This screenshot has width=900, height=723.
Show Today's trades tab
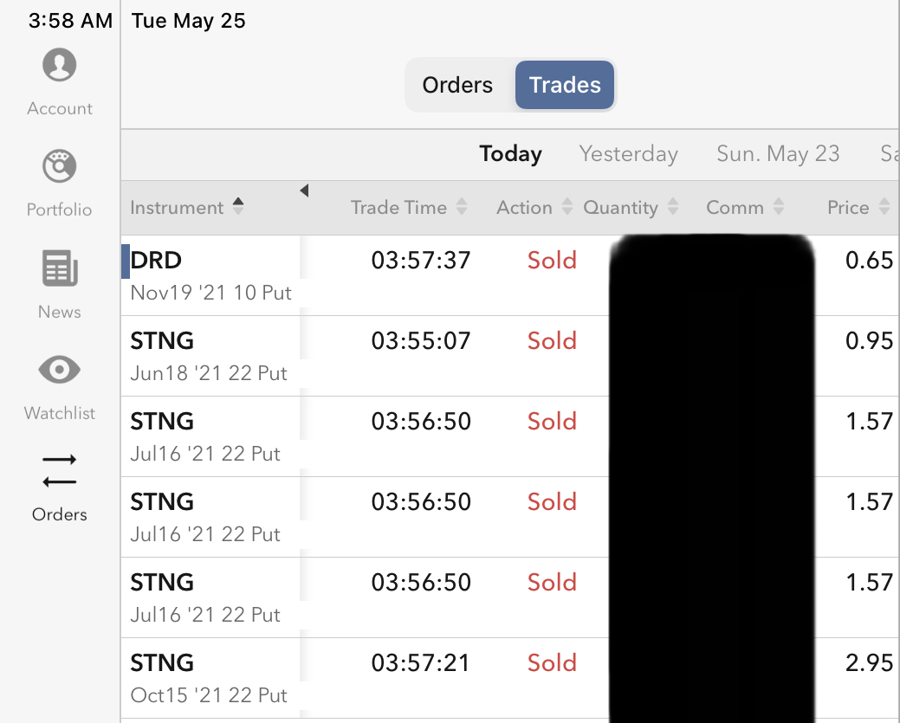(x=510, y=154)
